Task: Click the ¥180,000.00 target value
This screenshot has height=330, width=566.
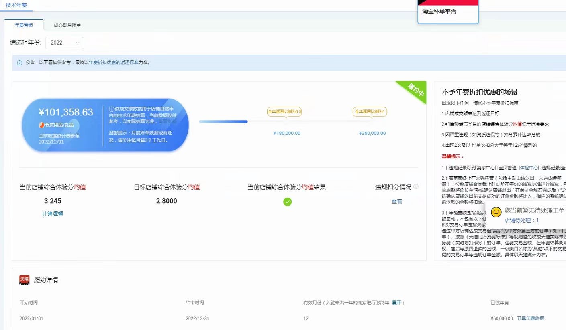Action: pyautogui.click(x=287, y=133)
